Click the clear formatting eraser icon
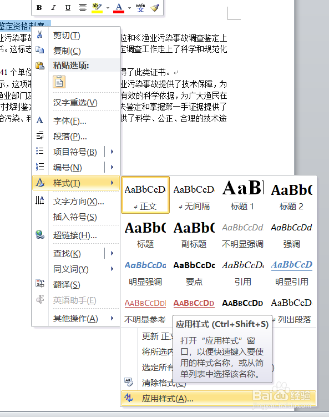 click(129, 382)
